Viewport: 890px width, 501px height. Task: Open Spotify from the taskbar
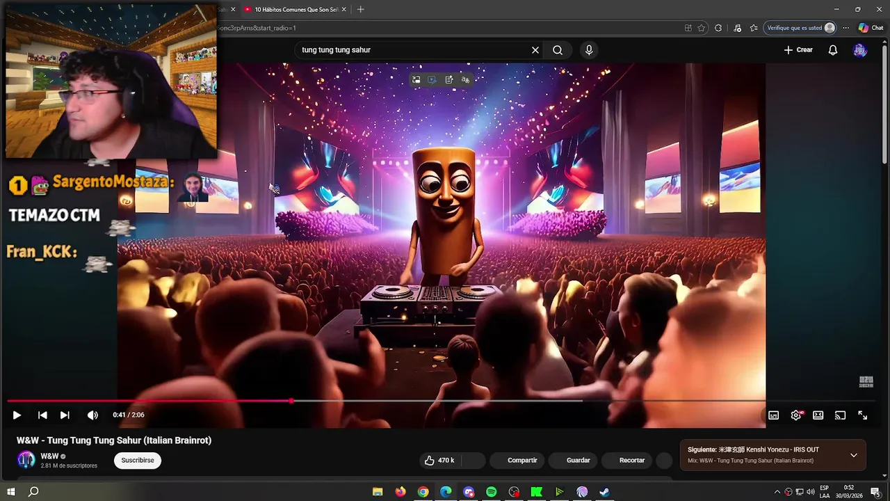(x=491, y=492)
